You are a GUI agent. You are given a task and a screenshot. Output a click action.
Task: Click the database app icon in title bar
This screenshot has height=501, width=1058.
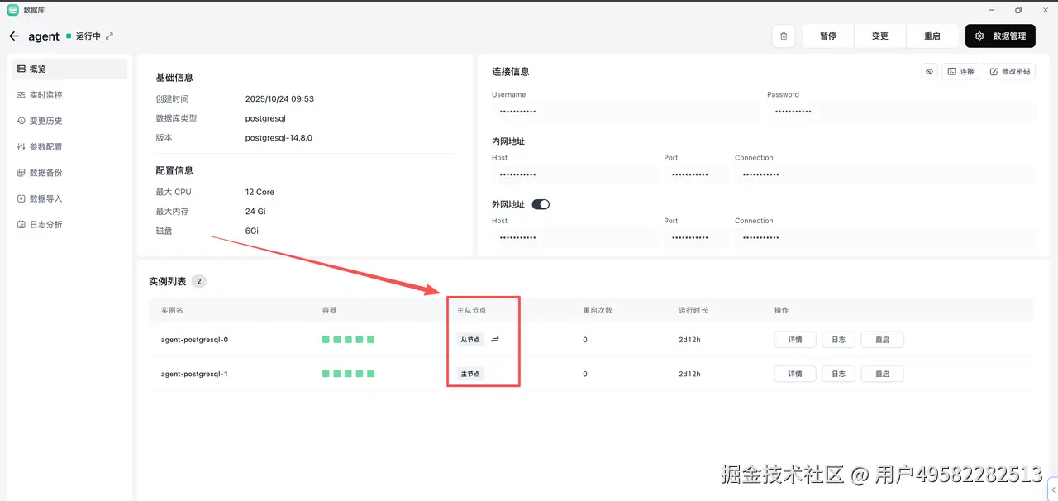click(x=12, y=10)
